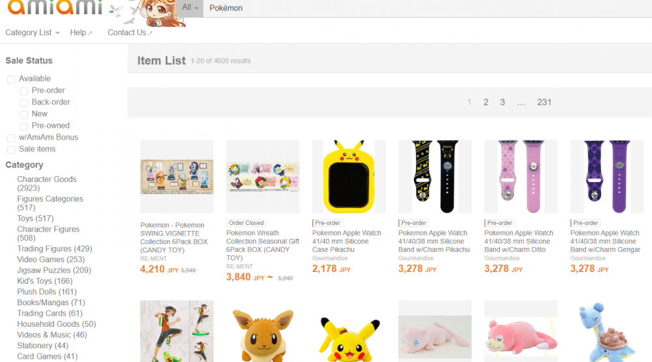Open the Slowpoke plush image
Screen dimensions: 652x362
click(520, 331)
